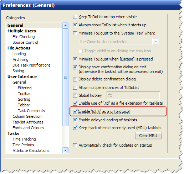The width and height of the screenshot is (184, 174).
Task: Disable delayed loading of tasklists
Action: 75,120
